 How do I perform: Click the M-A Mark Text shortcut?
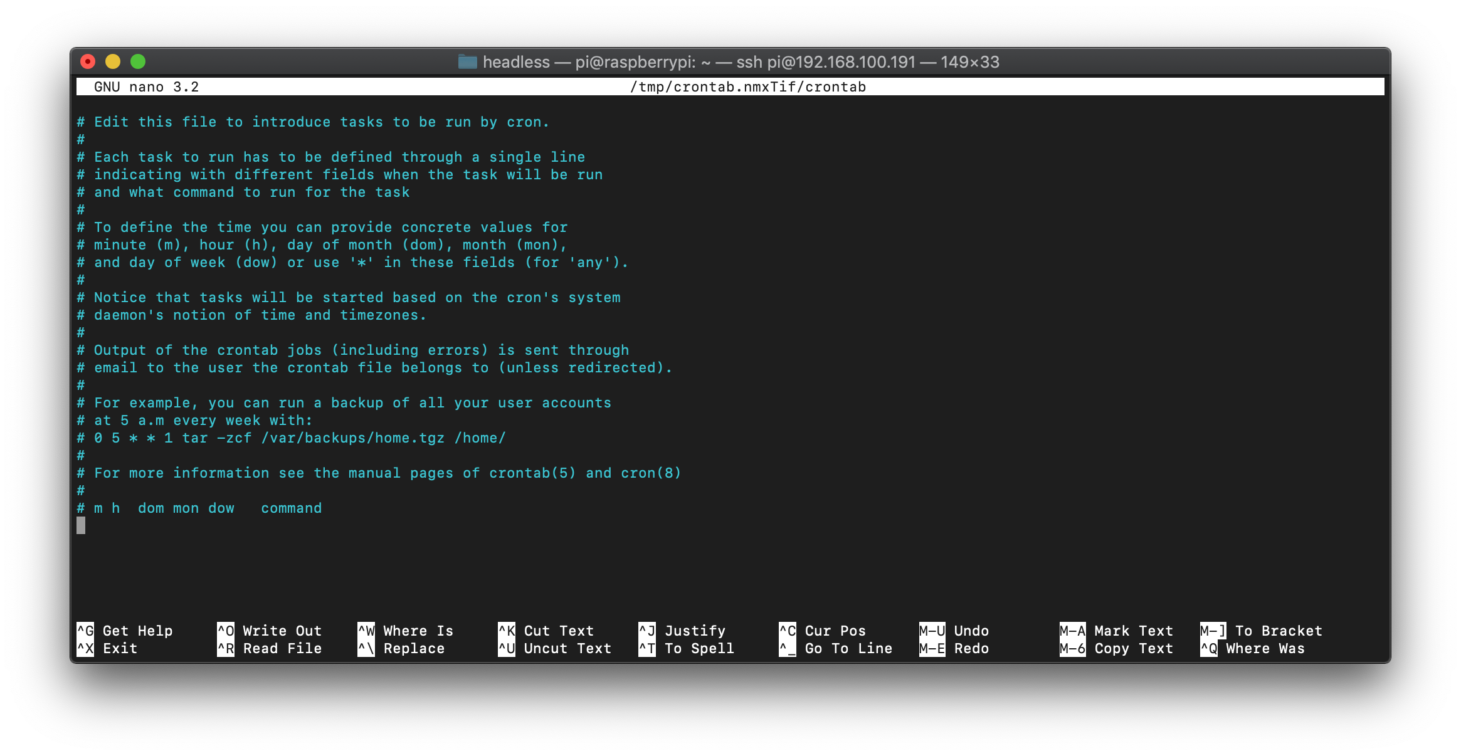(x=1116, y=631)
